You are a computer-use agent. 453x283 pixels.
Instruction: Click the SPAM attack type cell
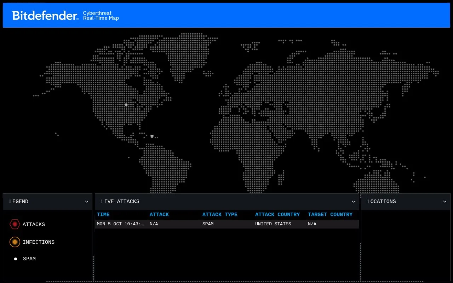pyautogui.click(x=208, y=224)
